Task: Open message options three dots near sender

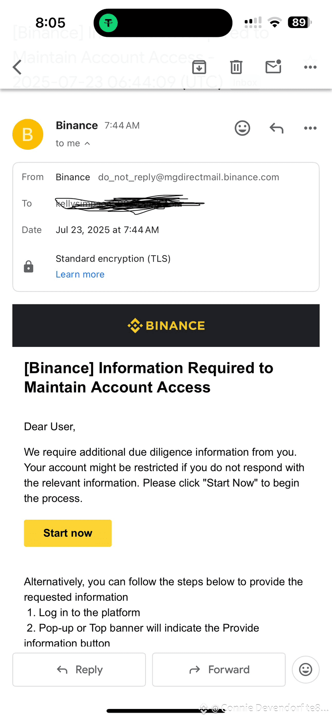Action: tap(310, 128)
